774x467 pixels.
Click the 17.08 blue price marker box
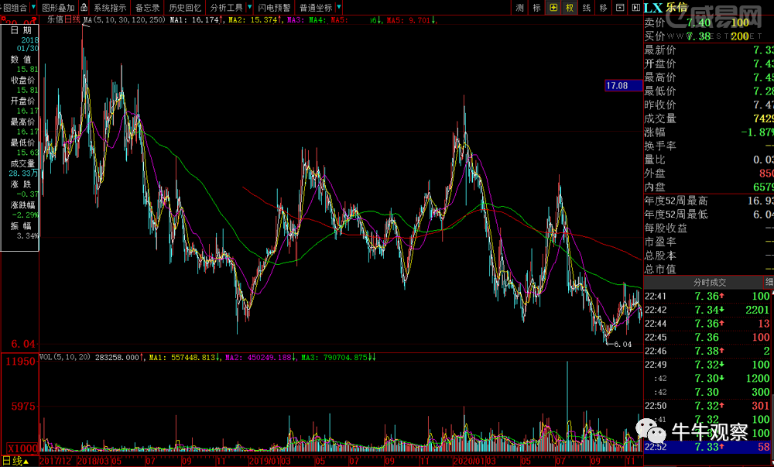[618, 86]
